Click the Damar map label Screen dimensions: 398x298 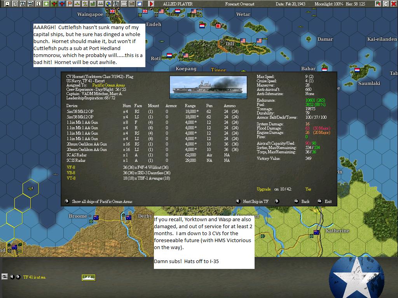tap(325, 39)
